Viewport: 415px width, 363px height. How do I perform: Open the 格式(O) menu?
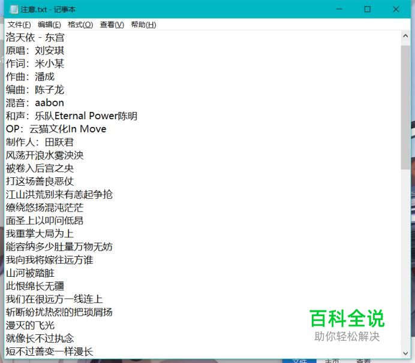pos(80,25)
